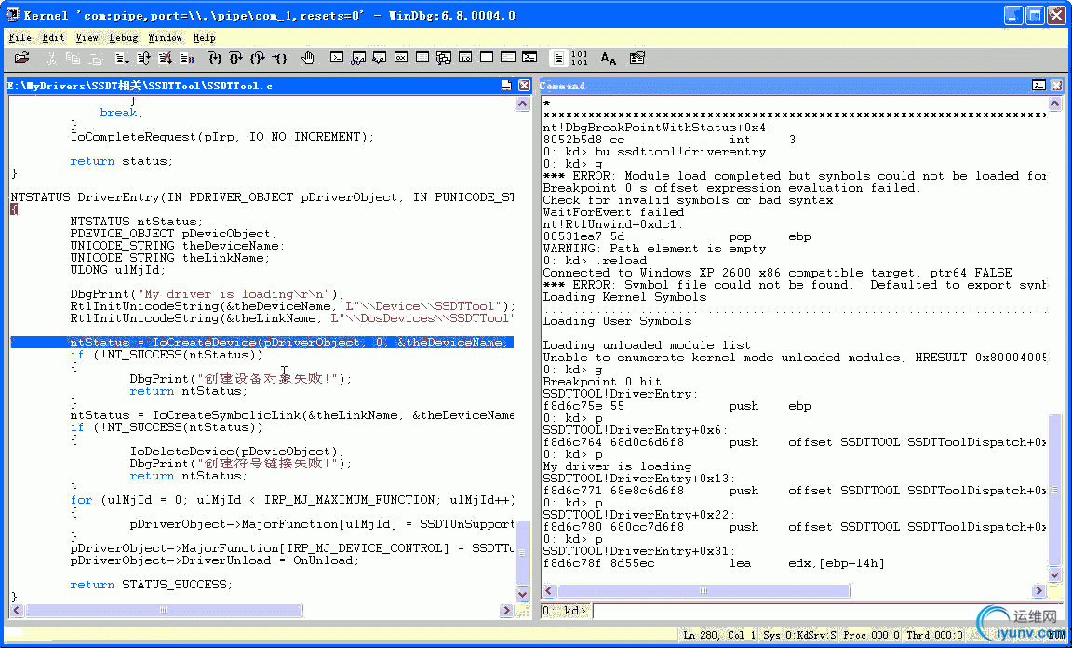Click the Command window's title bar icon button
The image size is (1072, 648).
[x=1038, y=85]
